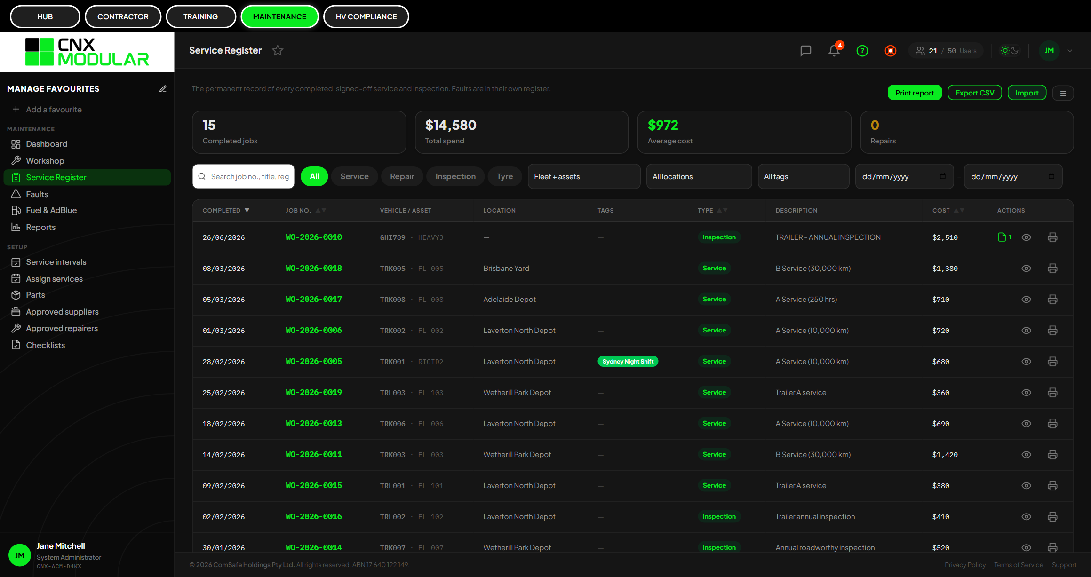Filter by Repair type pill
This screenshot has width=1091, height=577.
click(x=402, y=176)
